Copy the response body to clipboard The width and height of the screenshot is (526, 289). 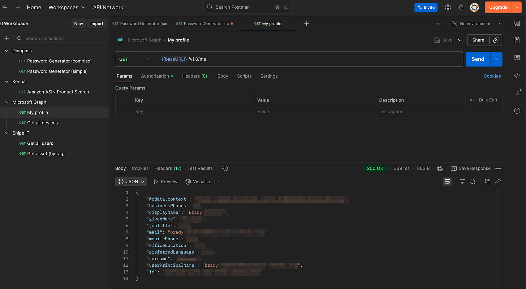pyautogui.click(x=488, y=182)
